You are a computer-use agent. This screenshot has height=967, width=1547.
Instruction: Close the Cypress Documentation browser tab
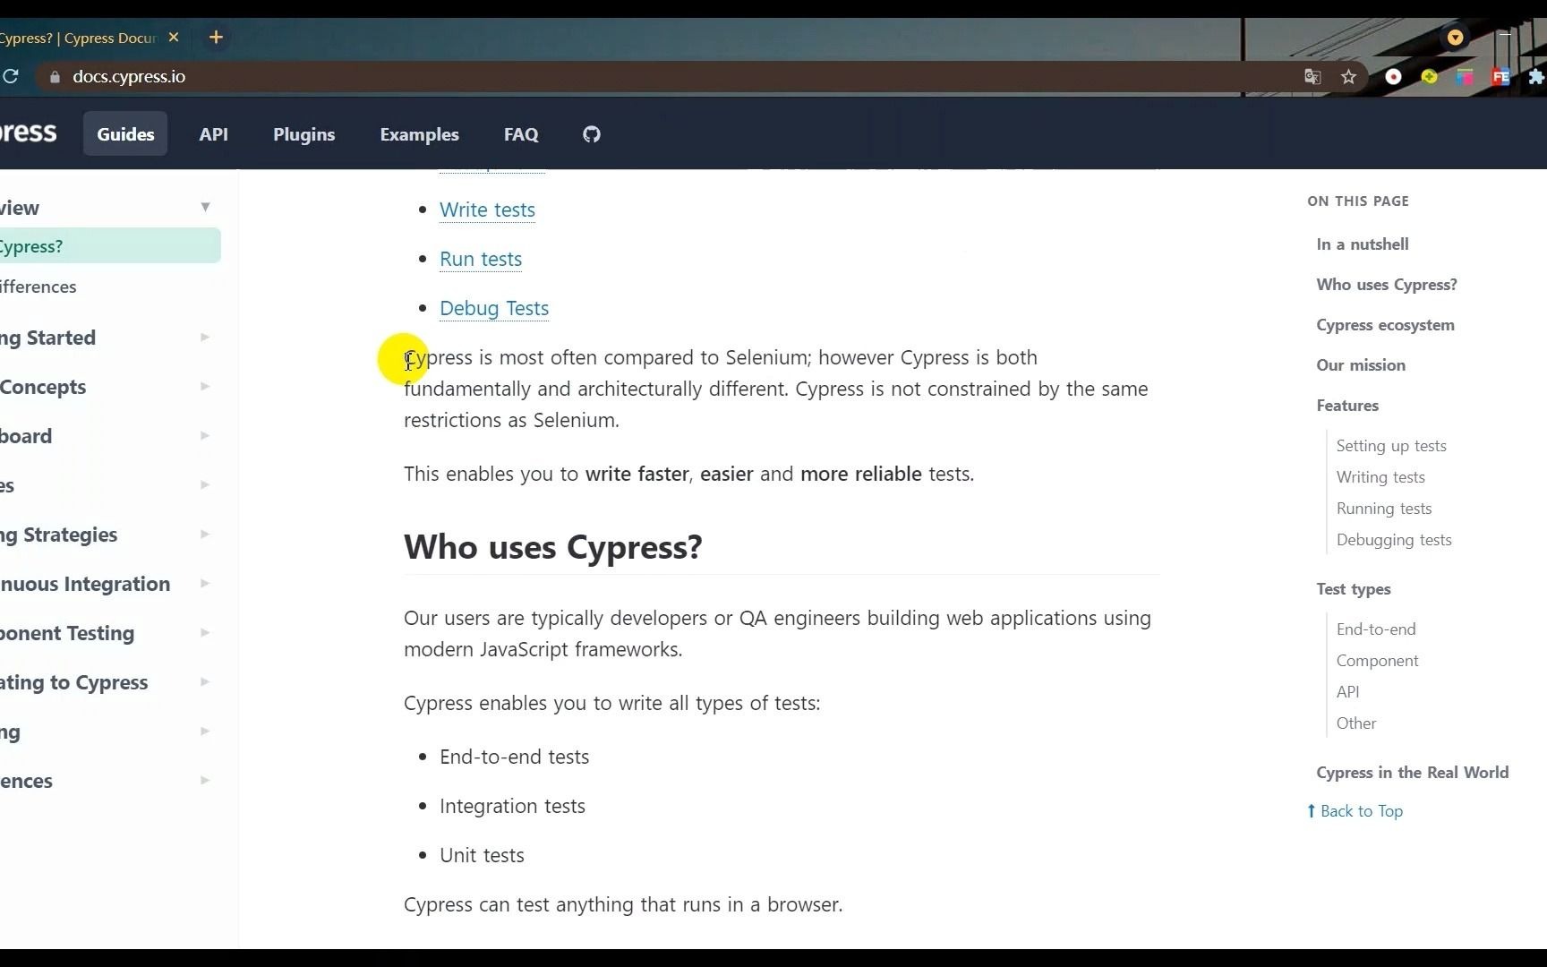174,38
